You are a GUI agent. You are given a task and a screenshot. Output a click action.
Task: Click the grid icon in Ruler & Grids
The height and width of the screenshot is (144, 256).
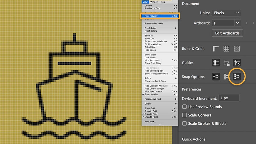click(226, 49)
